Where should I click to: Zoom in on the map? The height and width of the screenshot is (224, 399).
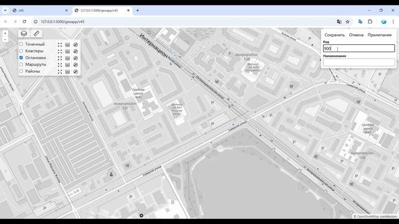(5, 33)
